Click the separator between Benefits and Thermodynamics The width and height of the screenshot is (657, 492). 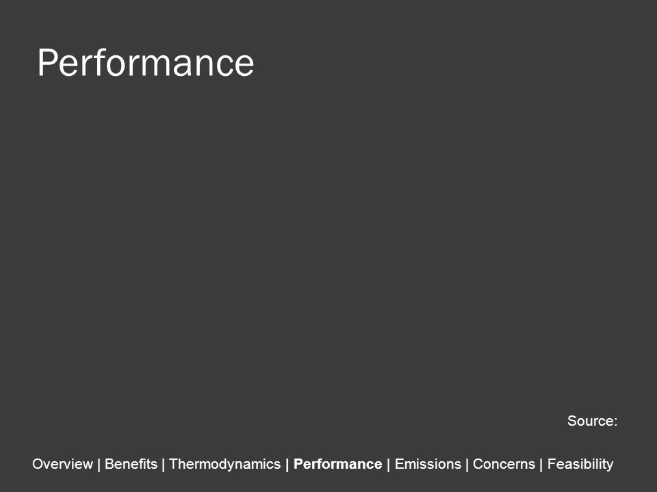click(x=164, y=465)
